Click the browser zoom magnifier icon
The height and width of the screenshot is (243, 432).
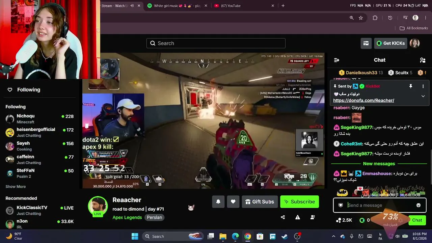pos(352,18)
